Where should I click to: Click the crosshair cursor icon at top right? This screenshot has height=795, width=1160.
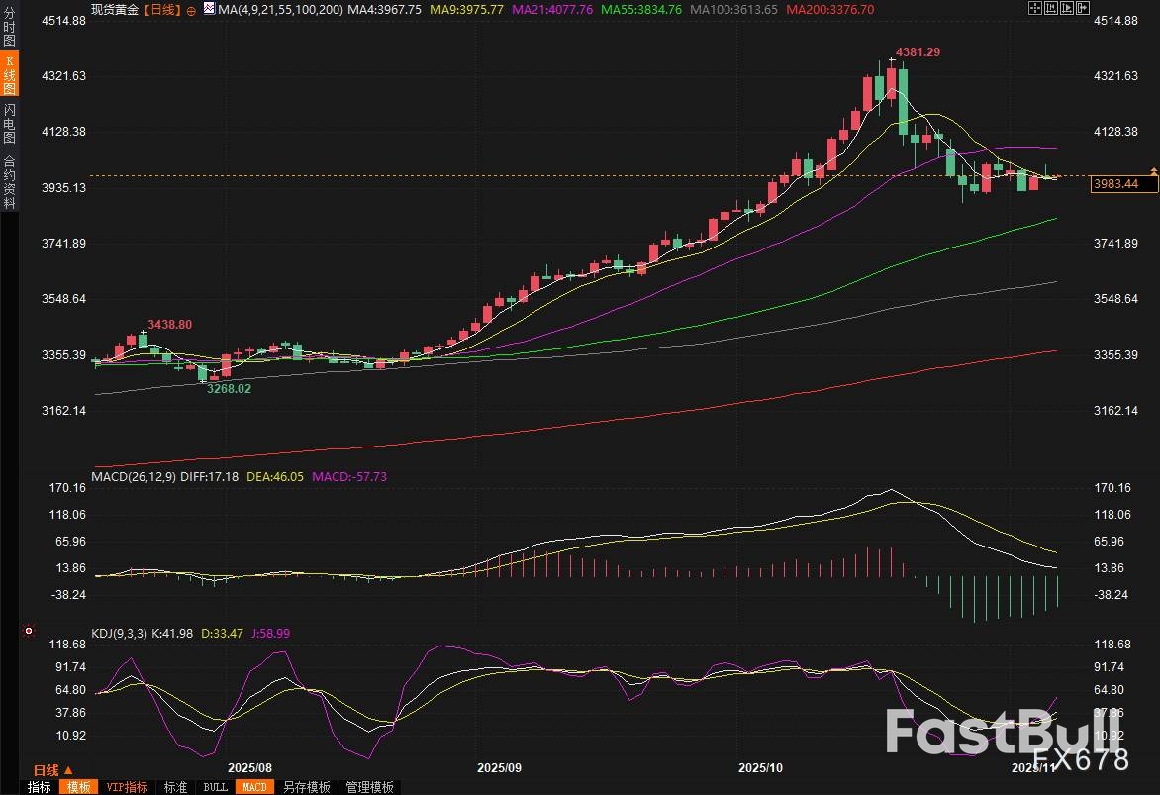click(x=1035, y=8)
